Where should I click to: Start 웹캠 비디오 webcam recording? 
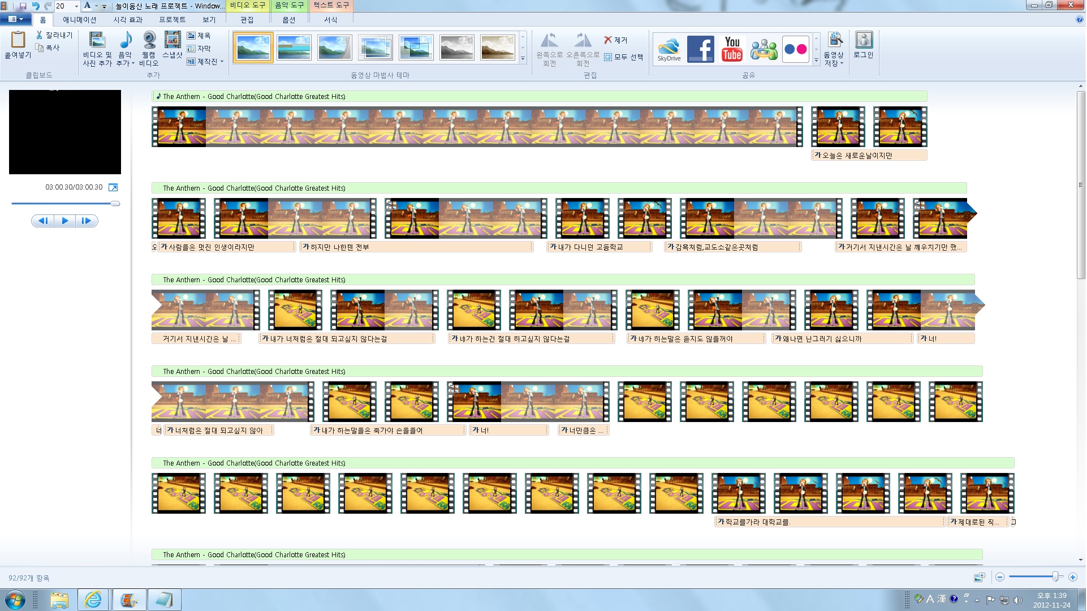[x=149, y=49]
